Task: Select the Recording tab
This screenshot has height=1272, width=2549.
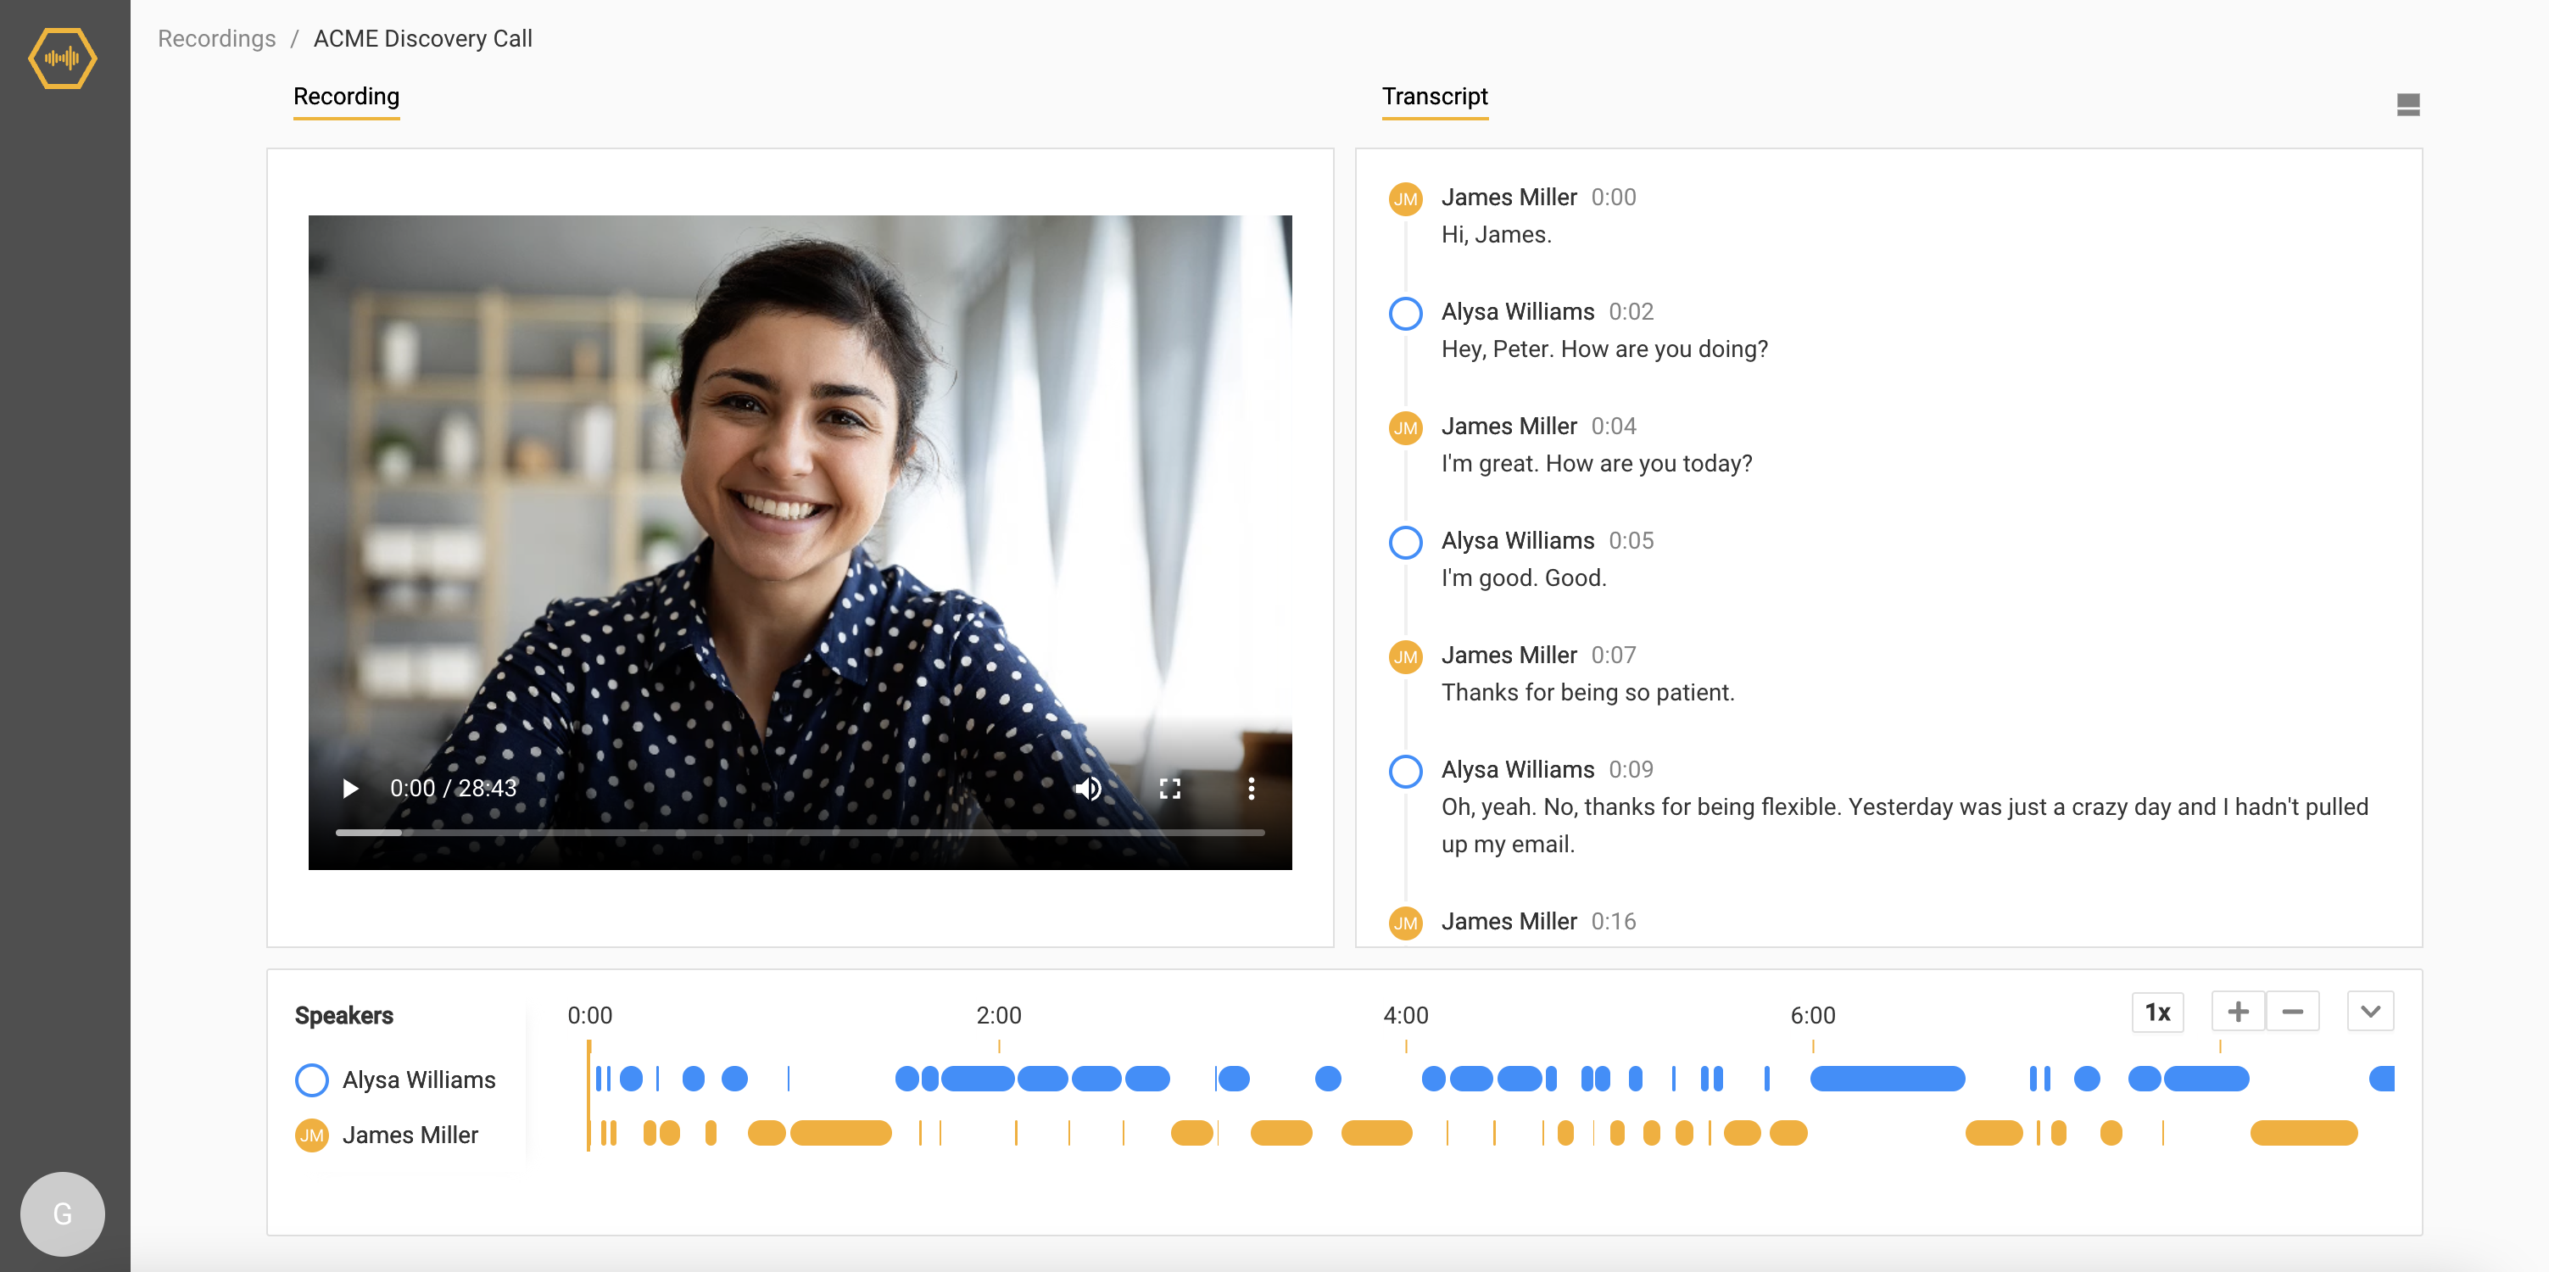Action: (x=346, y=96)
